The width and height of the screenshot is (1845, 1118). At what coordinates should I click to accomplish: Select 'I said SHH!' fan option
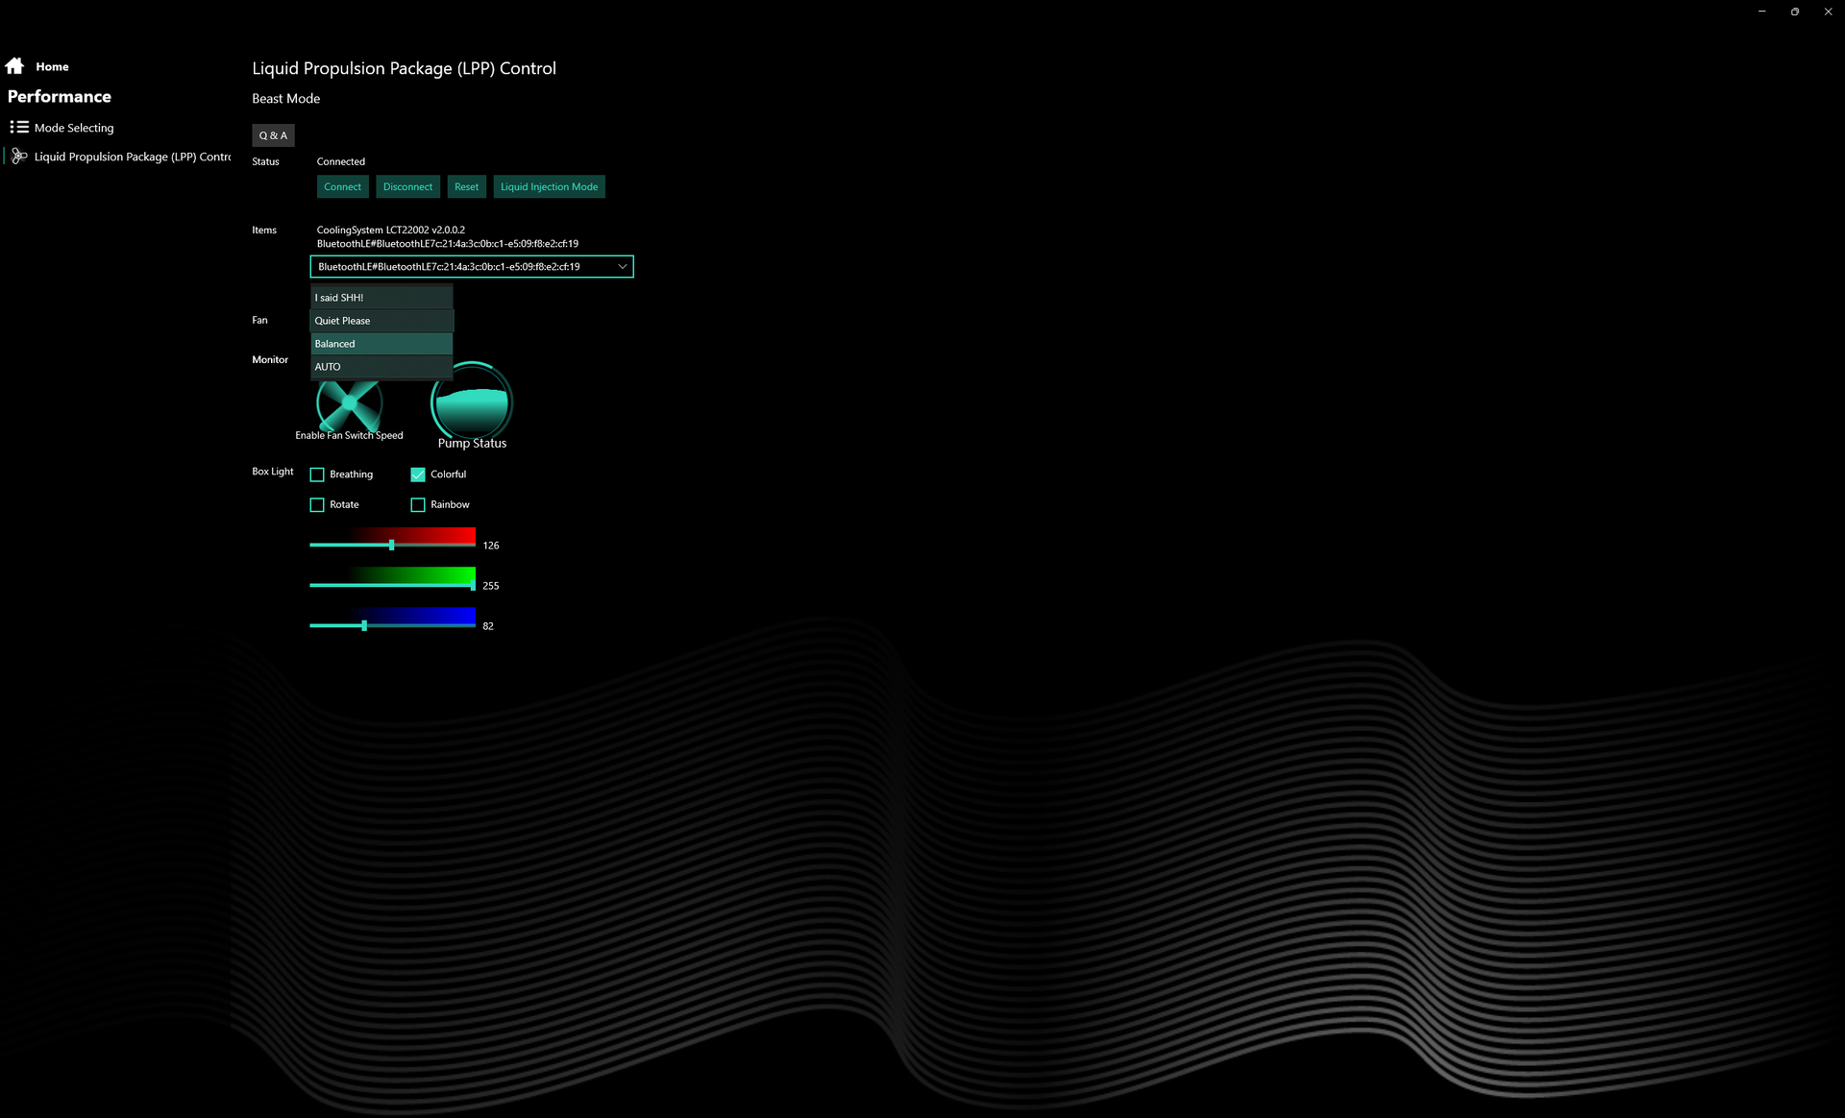[381, 298]
